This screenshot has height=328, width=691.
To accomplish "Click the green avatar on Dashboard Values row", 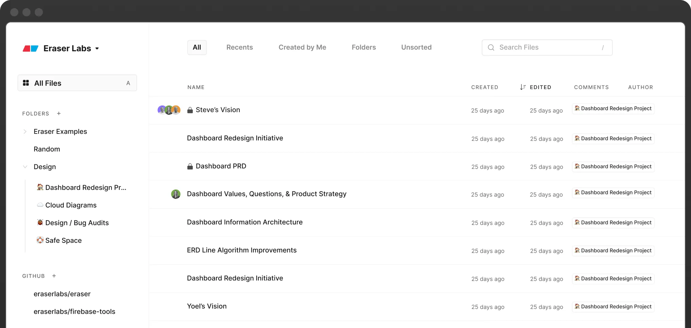I will (176, 194).
